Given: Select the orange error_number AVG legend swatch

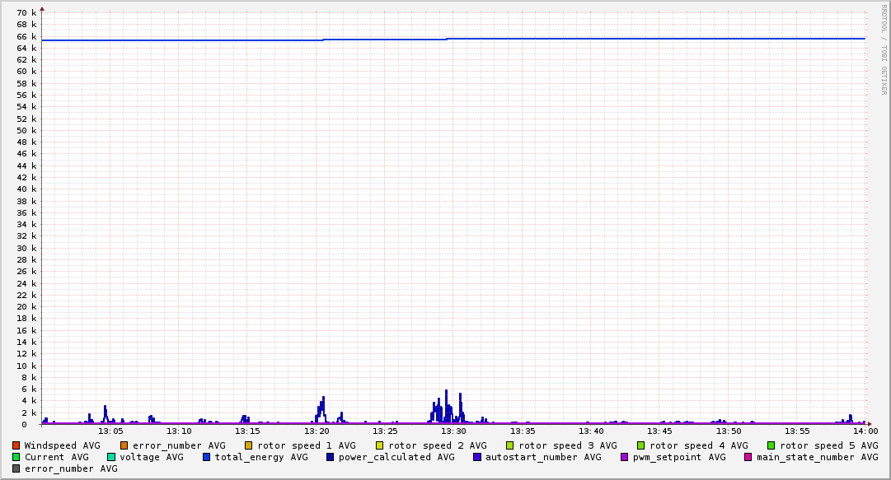Looking at the screenshot, I should [124, 445].
